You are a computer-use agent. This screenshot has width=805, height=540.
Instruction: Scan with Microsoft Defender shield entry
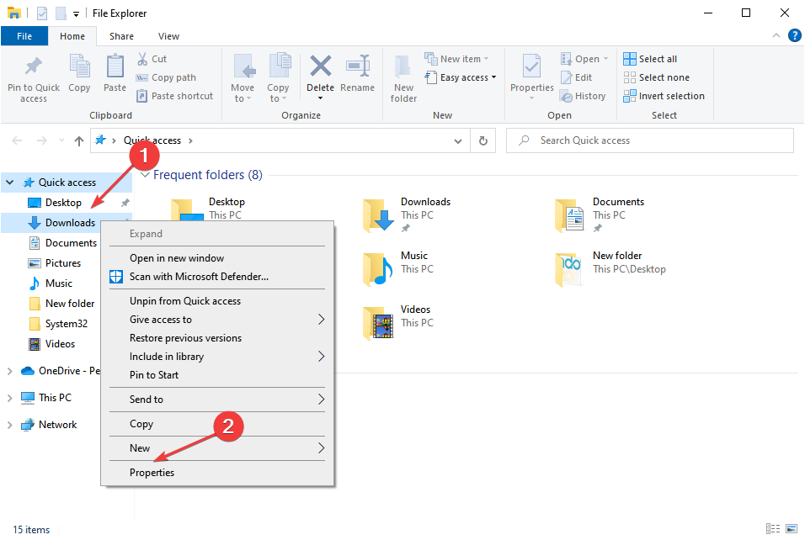tap(199, 277)
